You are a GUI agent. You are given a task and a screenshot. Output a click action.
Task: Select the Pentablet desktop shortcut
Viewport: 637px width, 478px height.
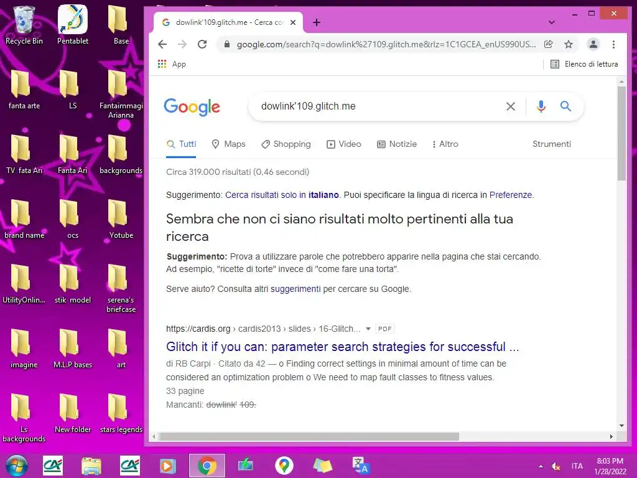73,25
